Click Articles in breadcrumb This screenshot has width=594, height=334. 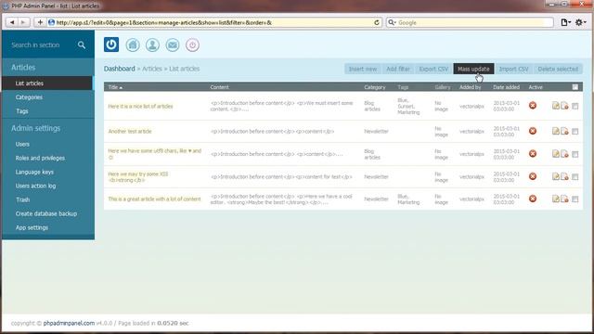[152, 69]
